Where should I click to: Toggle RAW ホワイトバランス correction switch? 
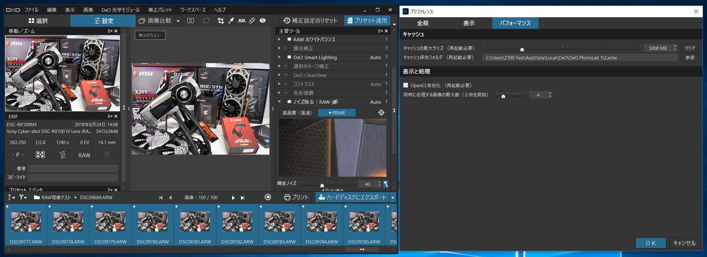click(x=288, y=39)
